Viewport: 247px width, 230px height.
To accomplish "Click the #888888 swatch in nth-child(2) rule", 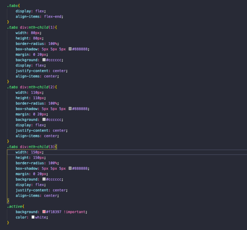I will [70, 109].
